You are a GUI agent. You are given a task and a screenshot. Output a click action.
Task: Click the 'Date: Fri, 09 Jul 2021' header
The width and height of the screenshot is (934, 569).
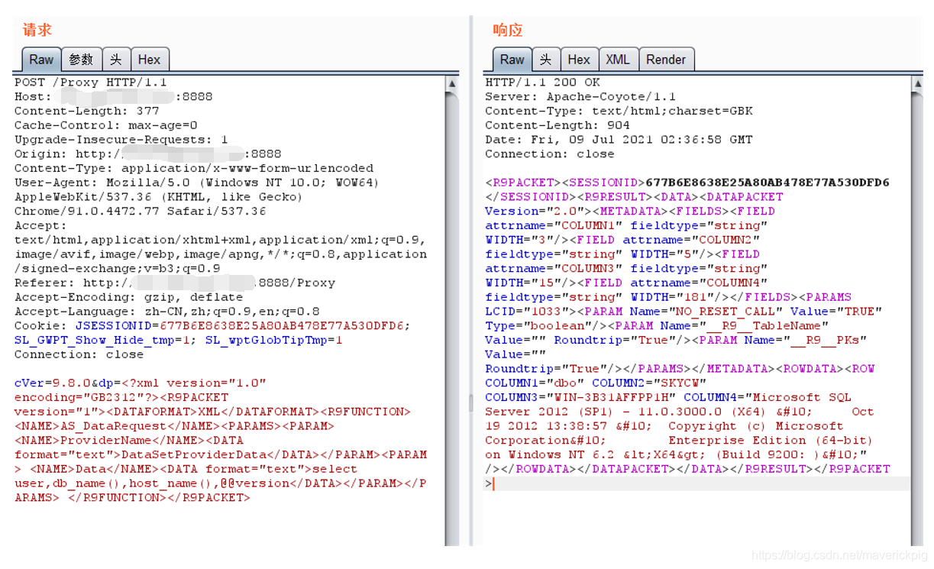pyautogui.click(x=619, y=140)
